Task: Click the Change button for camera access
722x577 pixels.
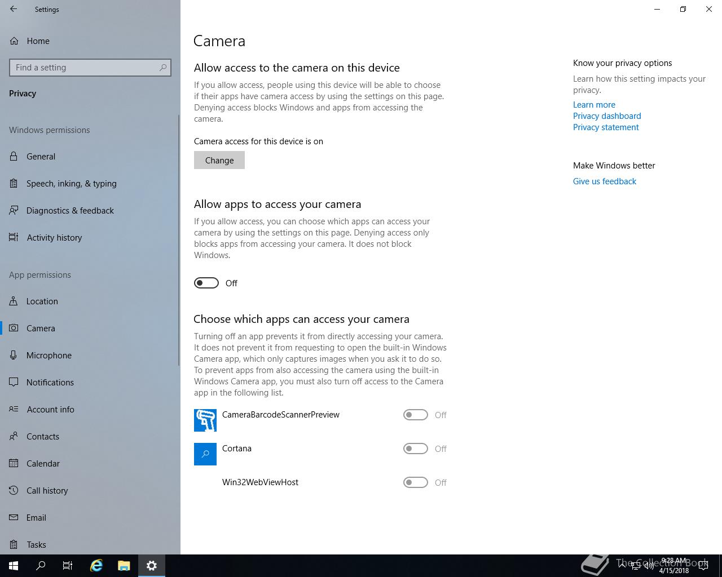Action: point(219,160)
